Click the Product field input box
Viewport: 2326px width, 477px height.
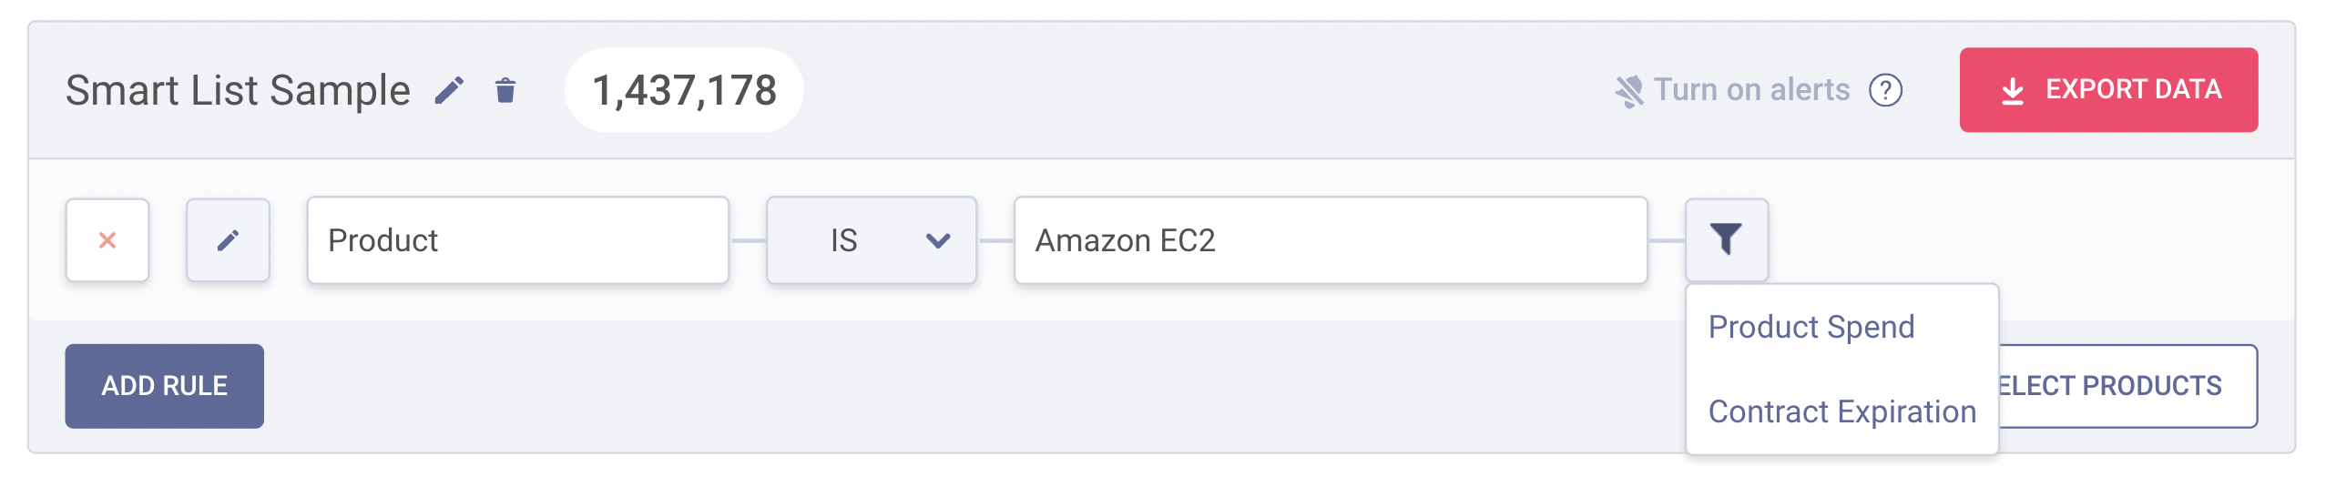517,240
